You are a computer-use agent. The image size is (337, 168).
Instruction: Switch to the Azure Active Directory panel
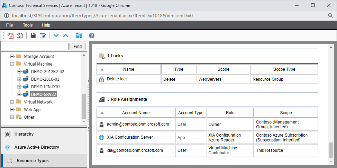44,147
